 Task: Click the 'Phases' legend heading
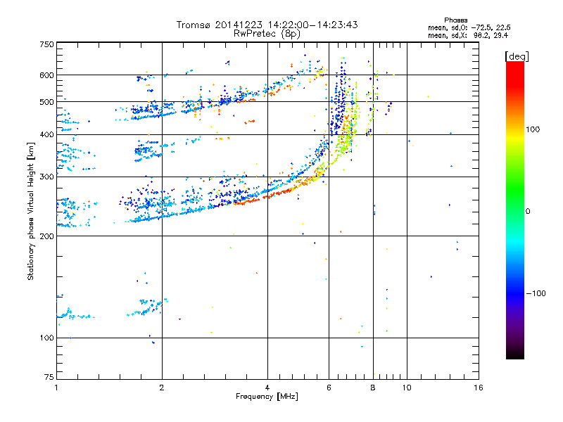(x=455, y=20)
